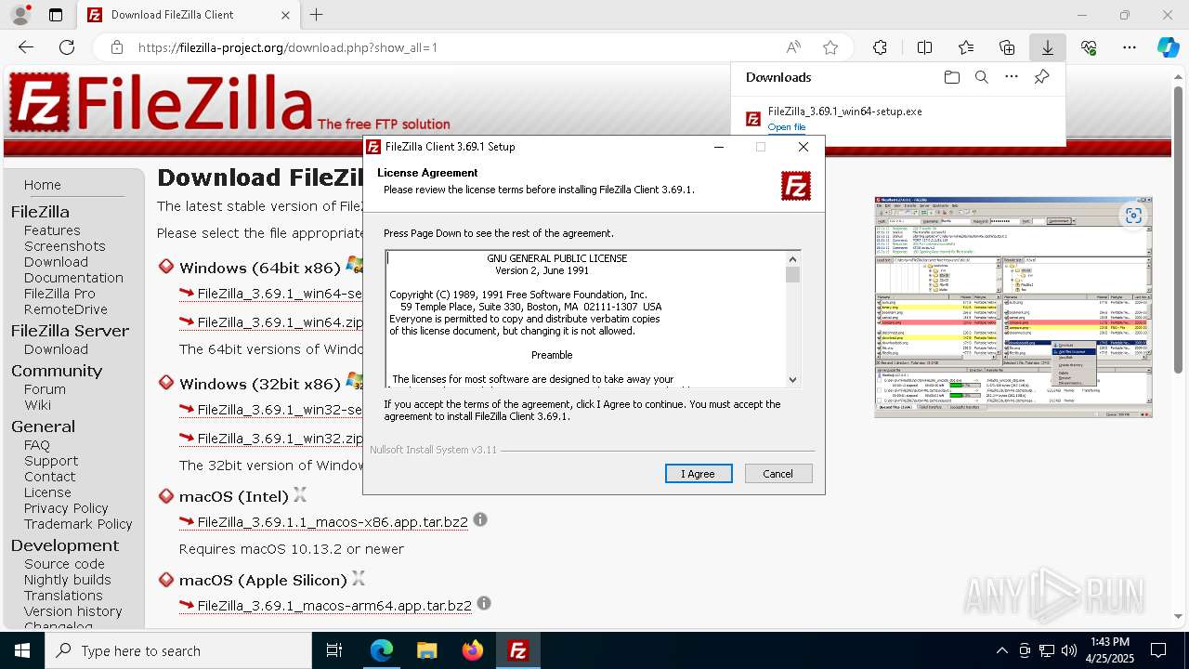Open Edge settings and more menu
Screen dimensions: 1189x669
coord(1130,47)
